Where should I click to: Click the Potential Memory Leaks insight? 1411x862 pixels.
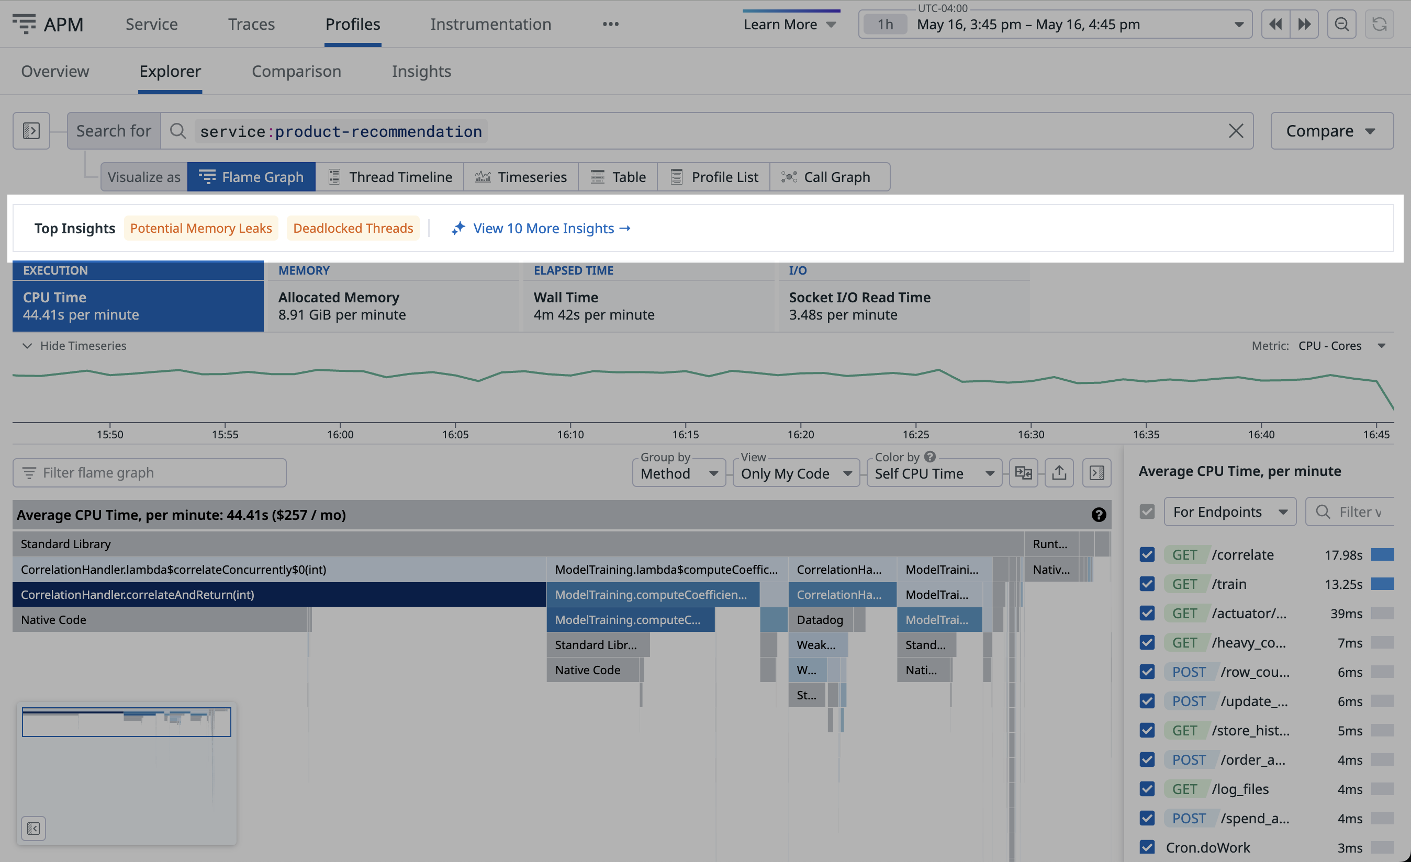(x=200, y=228)
